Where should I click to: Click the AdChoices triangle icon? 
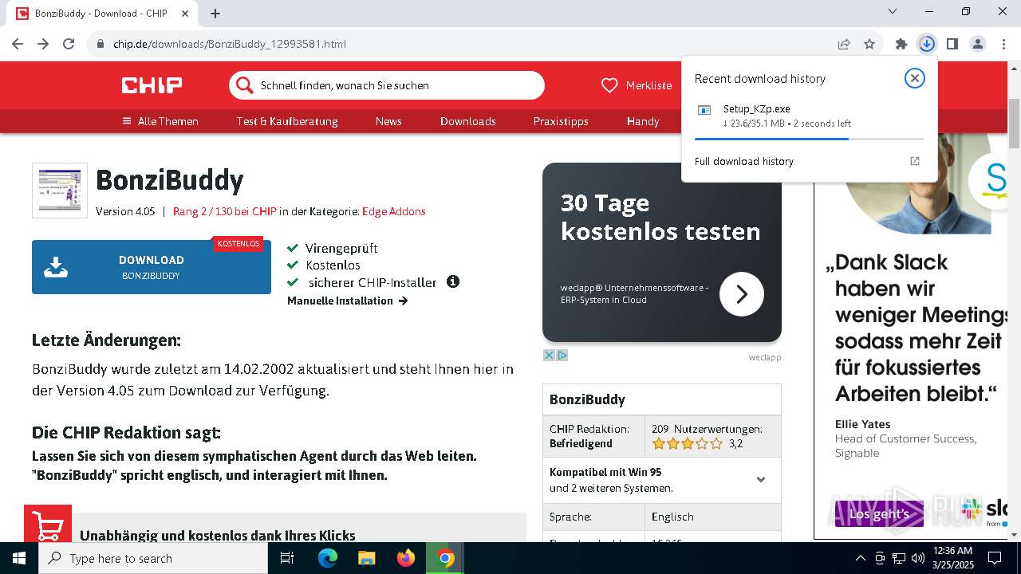click(562, 355)
